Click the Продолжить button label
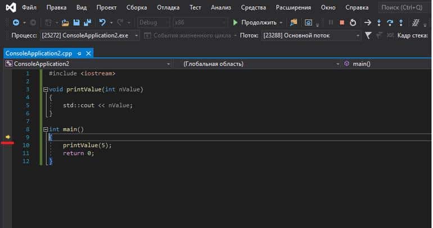The image size is (433, 228). pyautogui.click(x=259, y=22)
